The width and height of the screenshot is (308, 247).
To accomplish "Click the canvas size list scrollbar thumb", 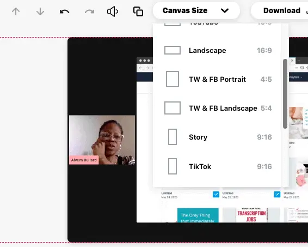I will (x=285, y=94).
